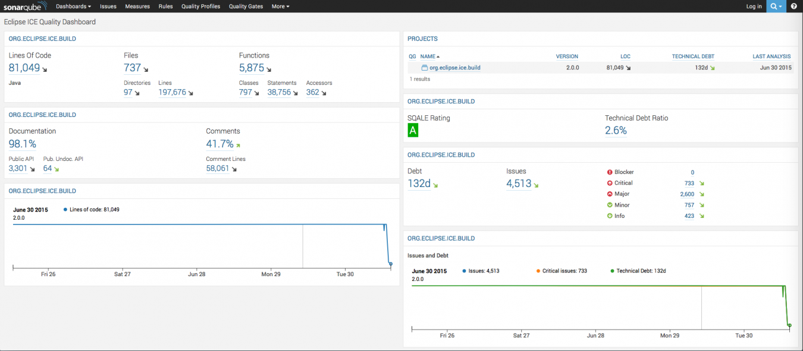The image size is (803, 351).
Task: Click the 2.6% Technical Debt Ratio value
Action: click(x=616, y=131)
